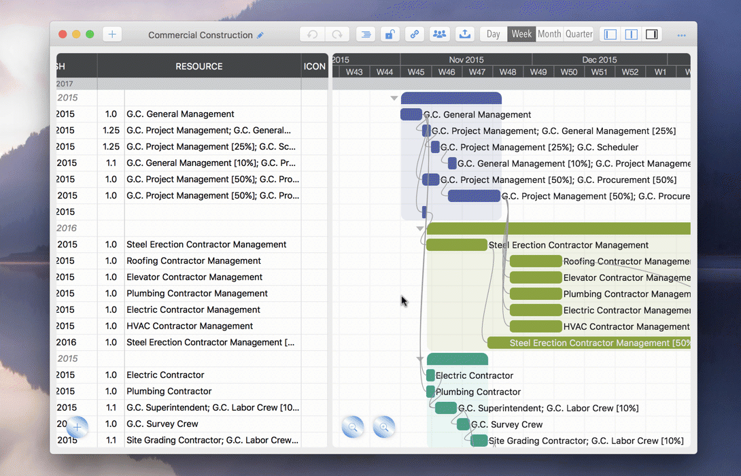The height and width of the screenshot is (476, 741).
Task: Click the zoom out magnifier on timeline
Action: tap(353, 427)
